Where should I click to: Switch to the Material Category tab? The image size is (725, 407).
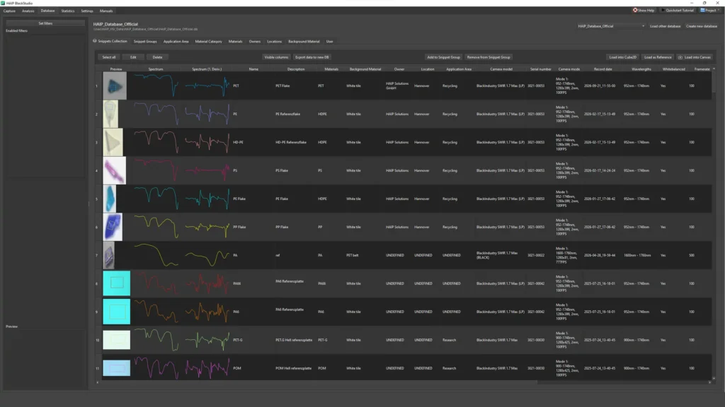pyautogui.click(x=209, y=42)
